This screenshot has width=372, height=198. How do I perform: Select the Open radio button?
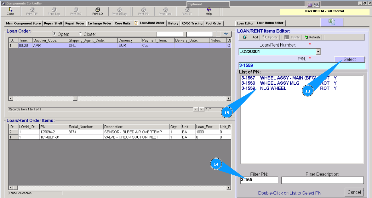point(54,34)
